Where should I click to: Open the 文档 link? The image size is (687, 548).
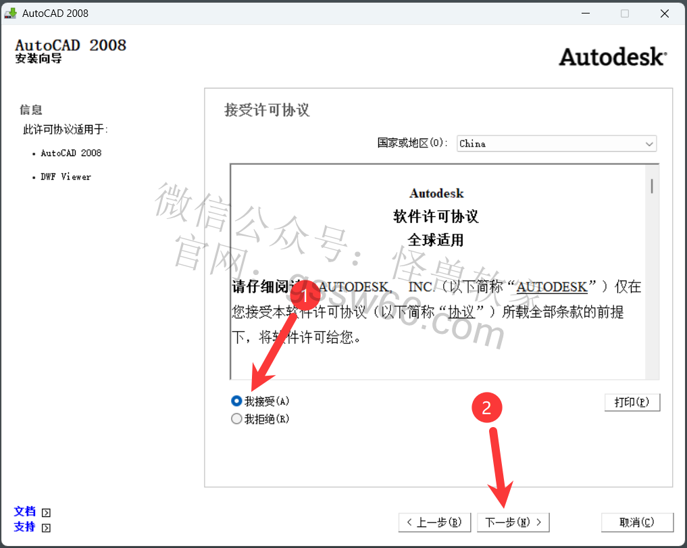click(25, 512)
